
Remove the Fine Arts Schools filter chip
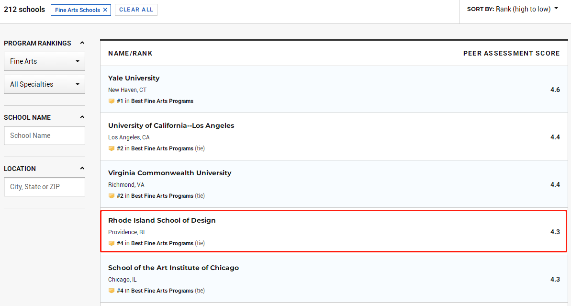click(105, 10)
